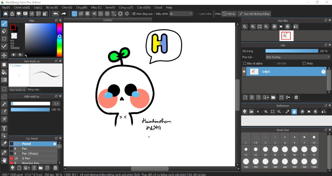Open the Tệp(F) menu
This screenshot has height=176, width=332.
coord(6,7)
